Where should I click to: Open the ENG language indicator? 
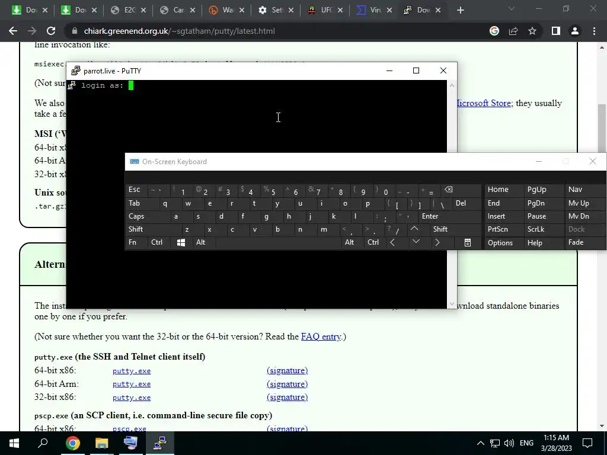pyautogui.click(x=526, y=443)
